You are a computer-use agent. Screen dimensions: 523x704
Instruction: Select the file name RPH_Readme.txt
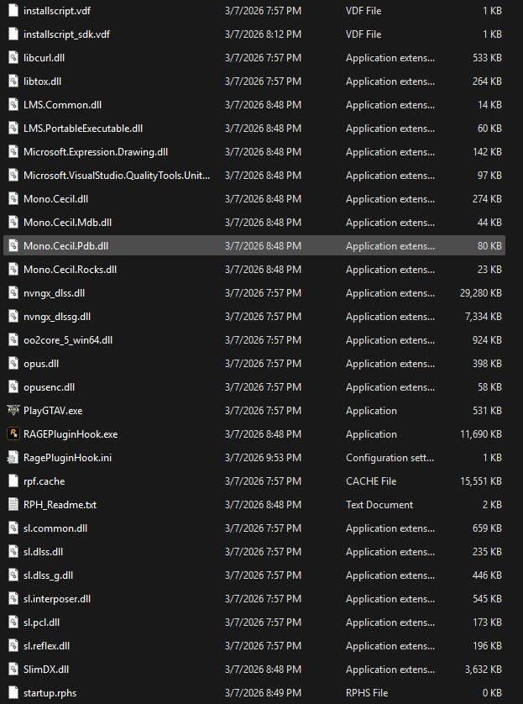coord(60,505)
